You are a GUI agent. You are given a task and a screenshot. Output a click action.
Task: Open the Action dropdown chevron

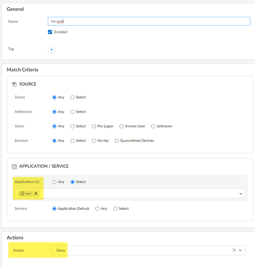240,250
